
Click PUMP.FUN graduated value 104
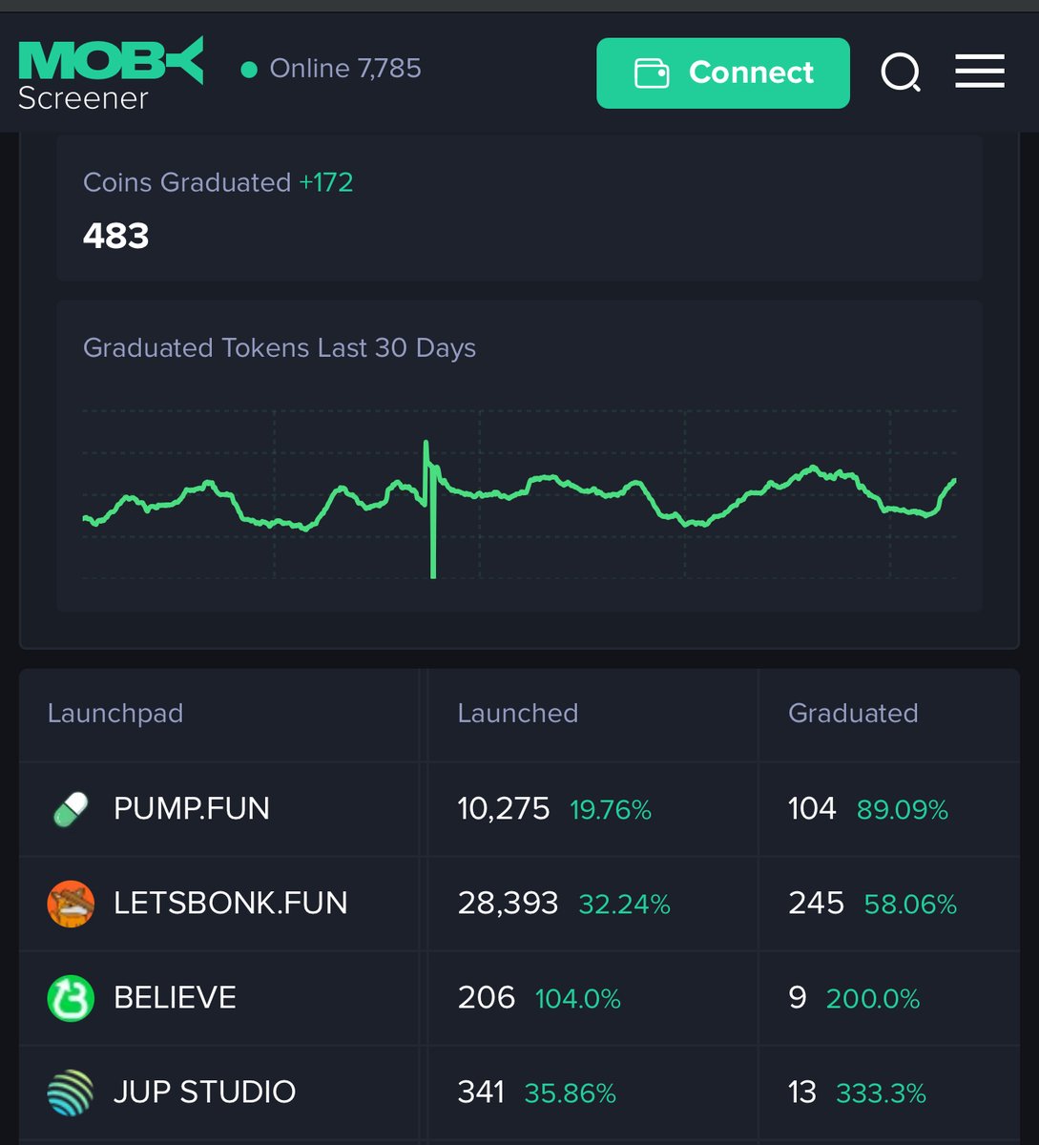(x=812, y=809)
